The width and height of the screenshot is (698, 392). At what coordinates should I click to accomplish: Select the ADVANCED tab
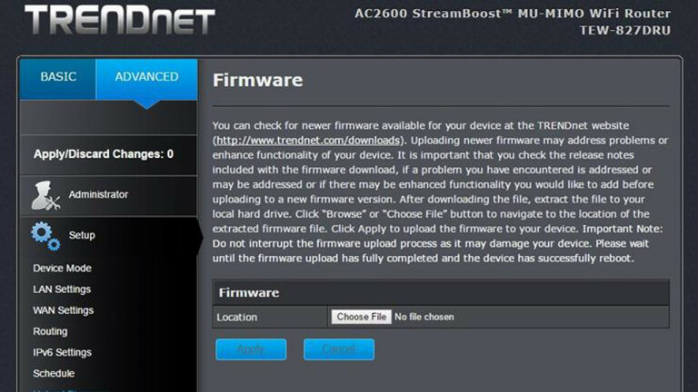tap(146, 77)
